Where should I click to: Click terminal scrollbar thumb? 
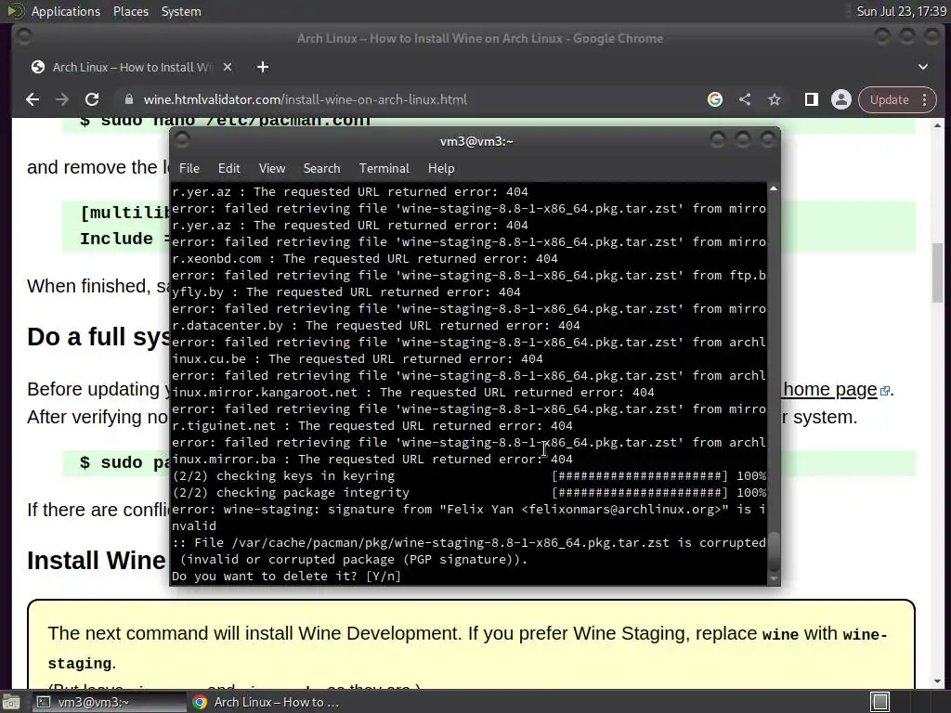click(774, 551)
